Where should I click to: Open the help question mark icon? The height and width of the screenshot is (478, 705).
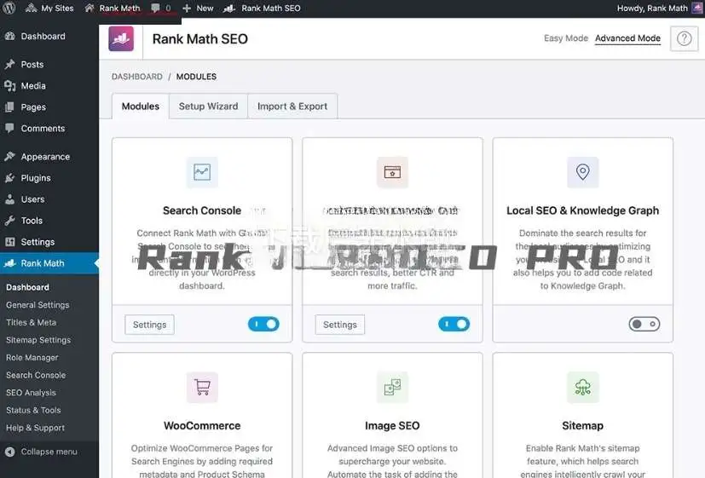click(x=683, y=39)
